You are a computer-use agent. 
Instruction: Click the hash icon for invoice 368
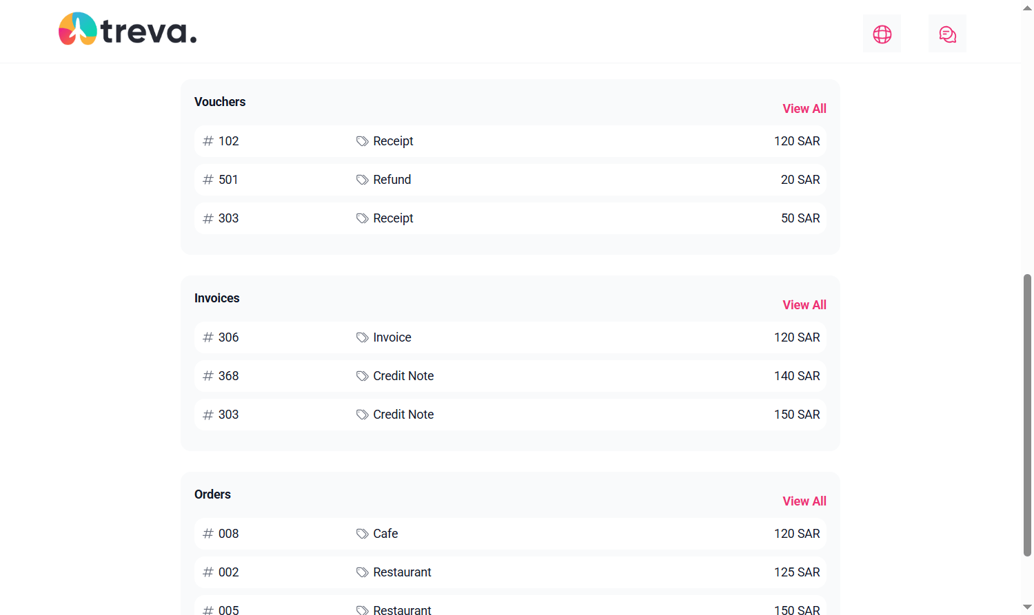208,376
